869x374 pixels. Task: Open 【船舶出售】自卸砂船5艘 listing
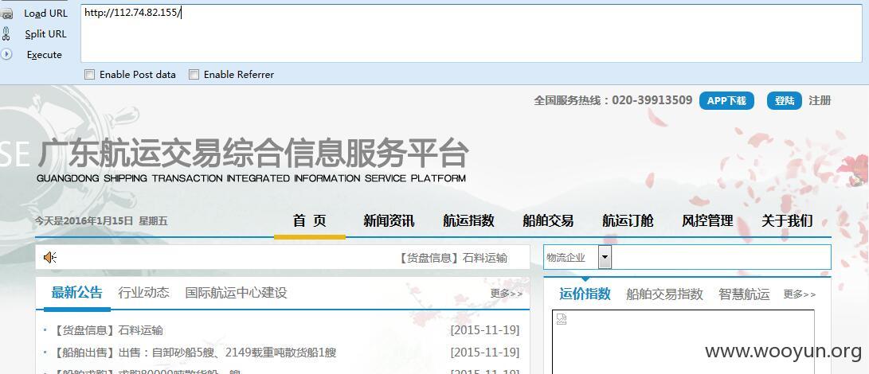pyautogui.click(x=194, y=353)
